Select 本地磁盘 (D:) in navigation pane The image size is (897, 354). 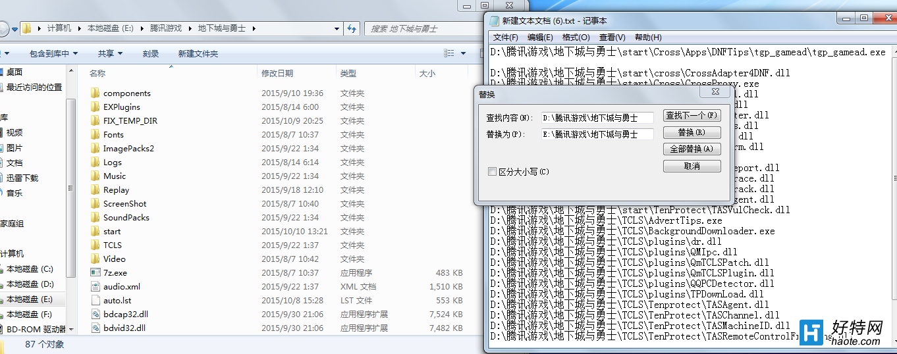tap(30, 284)
